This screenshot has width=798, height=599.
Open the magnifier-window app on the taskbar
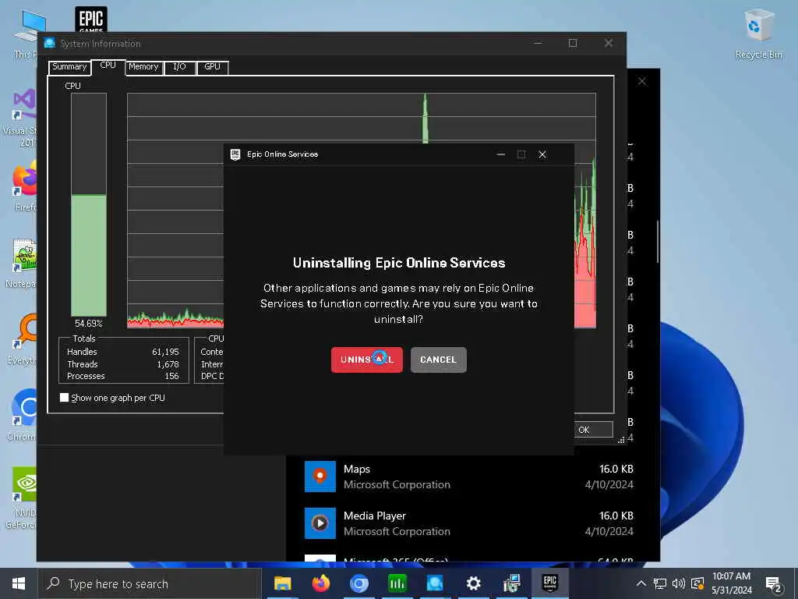[x=435, y=583]
